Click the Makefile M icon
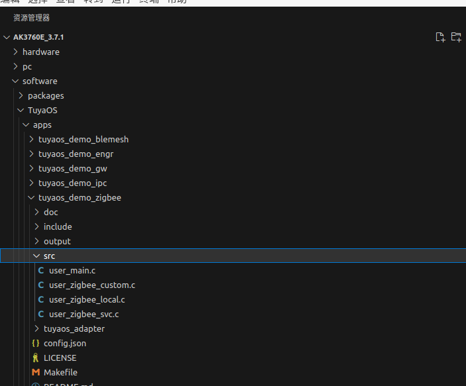Viewport: 466px width, 386px height. [36, 372]
